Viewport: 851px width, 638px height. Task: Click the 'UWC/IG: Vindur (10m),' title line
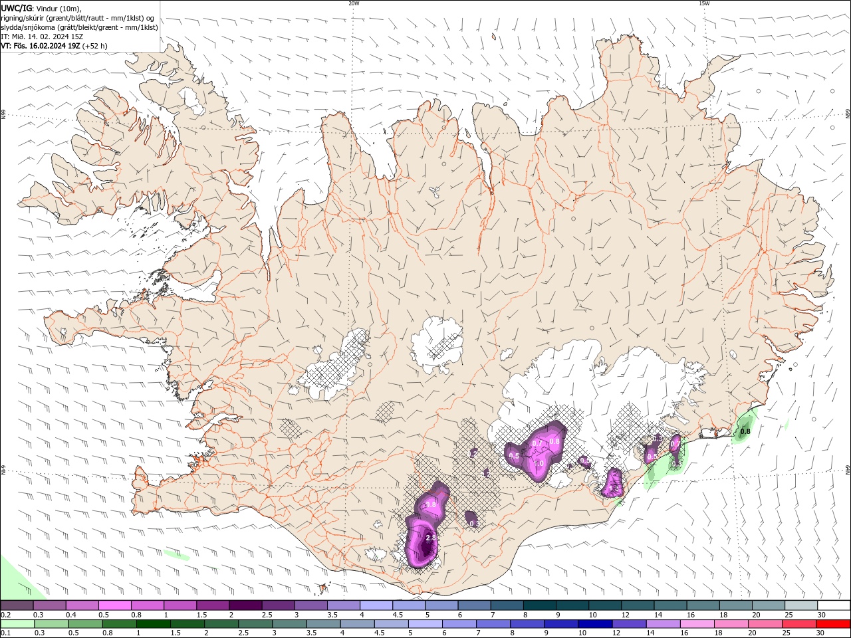pyautogui.click(x=41, y=9)
